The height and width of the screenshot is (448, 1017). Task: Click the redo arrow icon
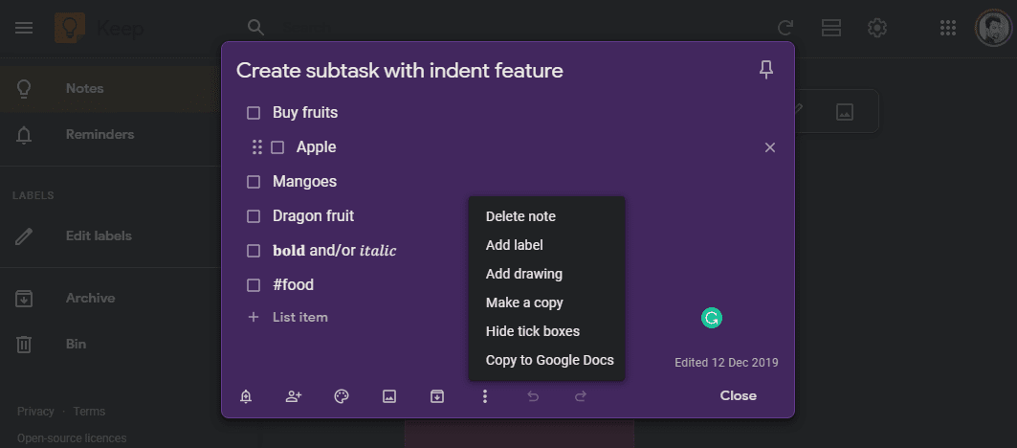pyautogui.click(x=581, y=396)
